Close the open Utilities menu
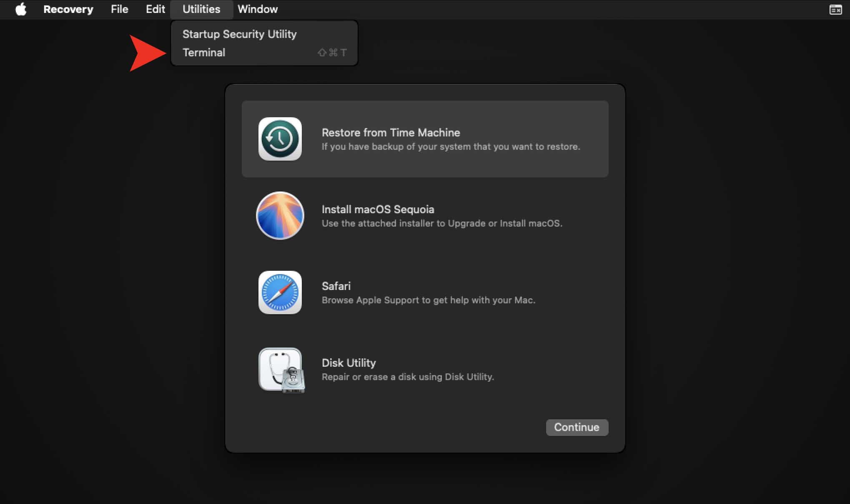 point(201,9)
